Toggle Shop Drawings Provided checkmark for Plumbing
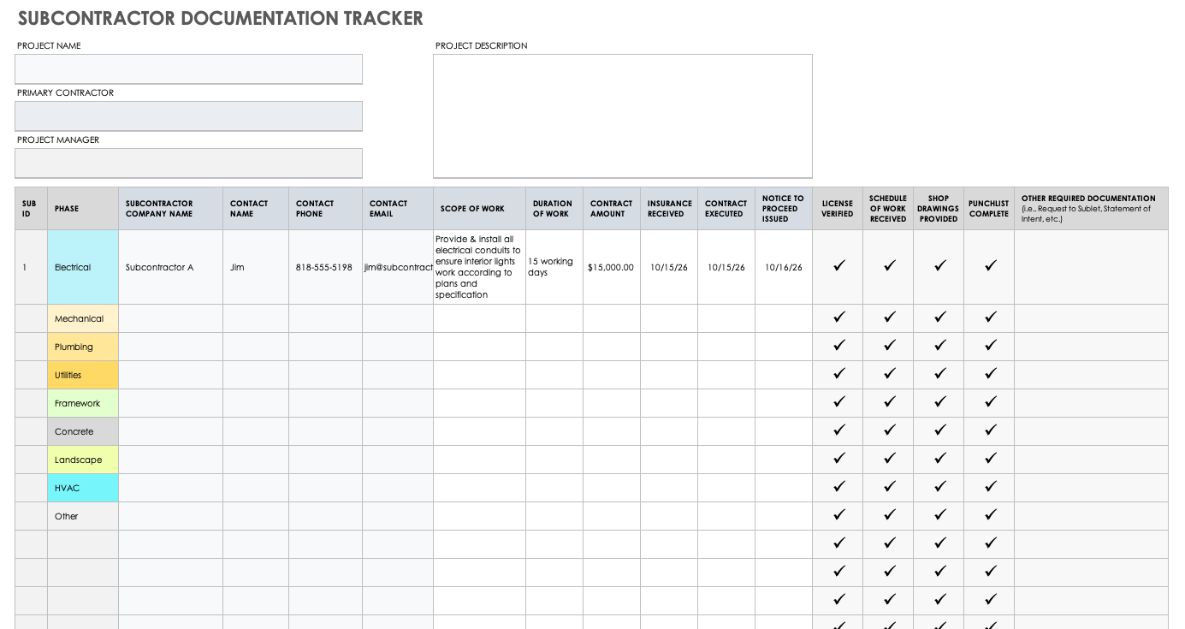This screenshot has width=1185, height=629. [939, 346]
